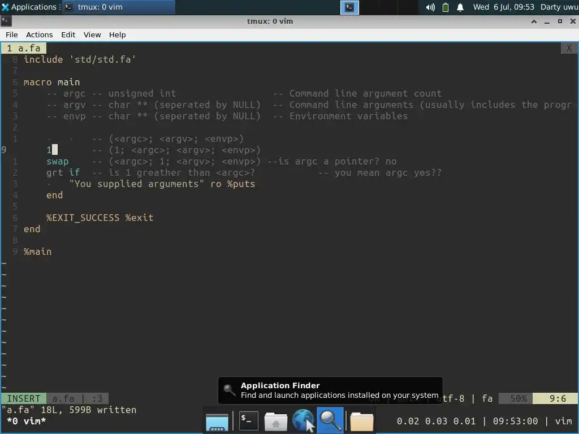Click the argv char ** comment
Image resolution: width=579 pixels, height=434 pixels.
(154, 105)
